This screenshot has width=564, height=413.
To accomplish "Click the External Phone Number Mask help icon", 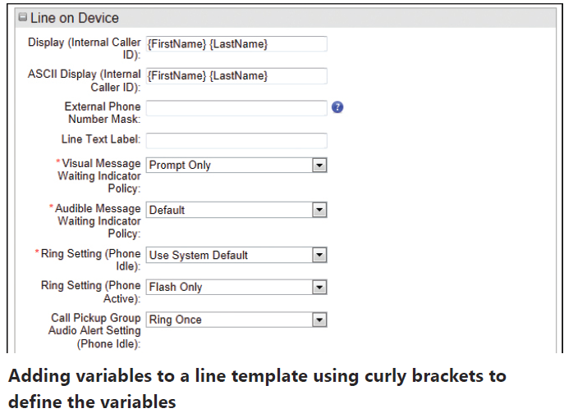I will click(x=337, y=108).
